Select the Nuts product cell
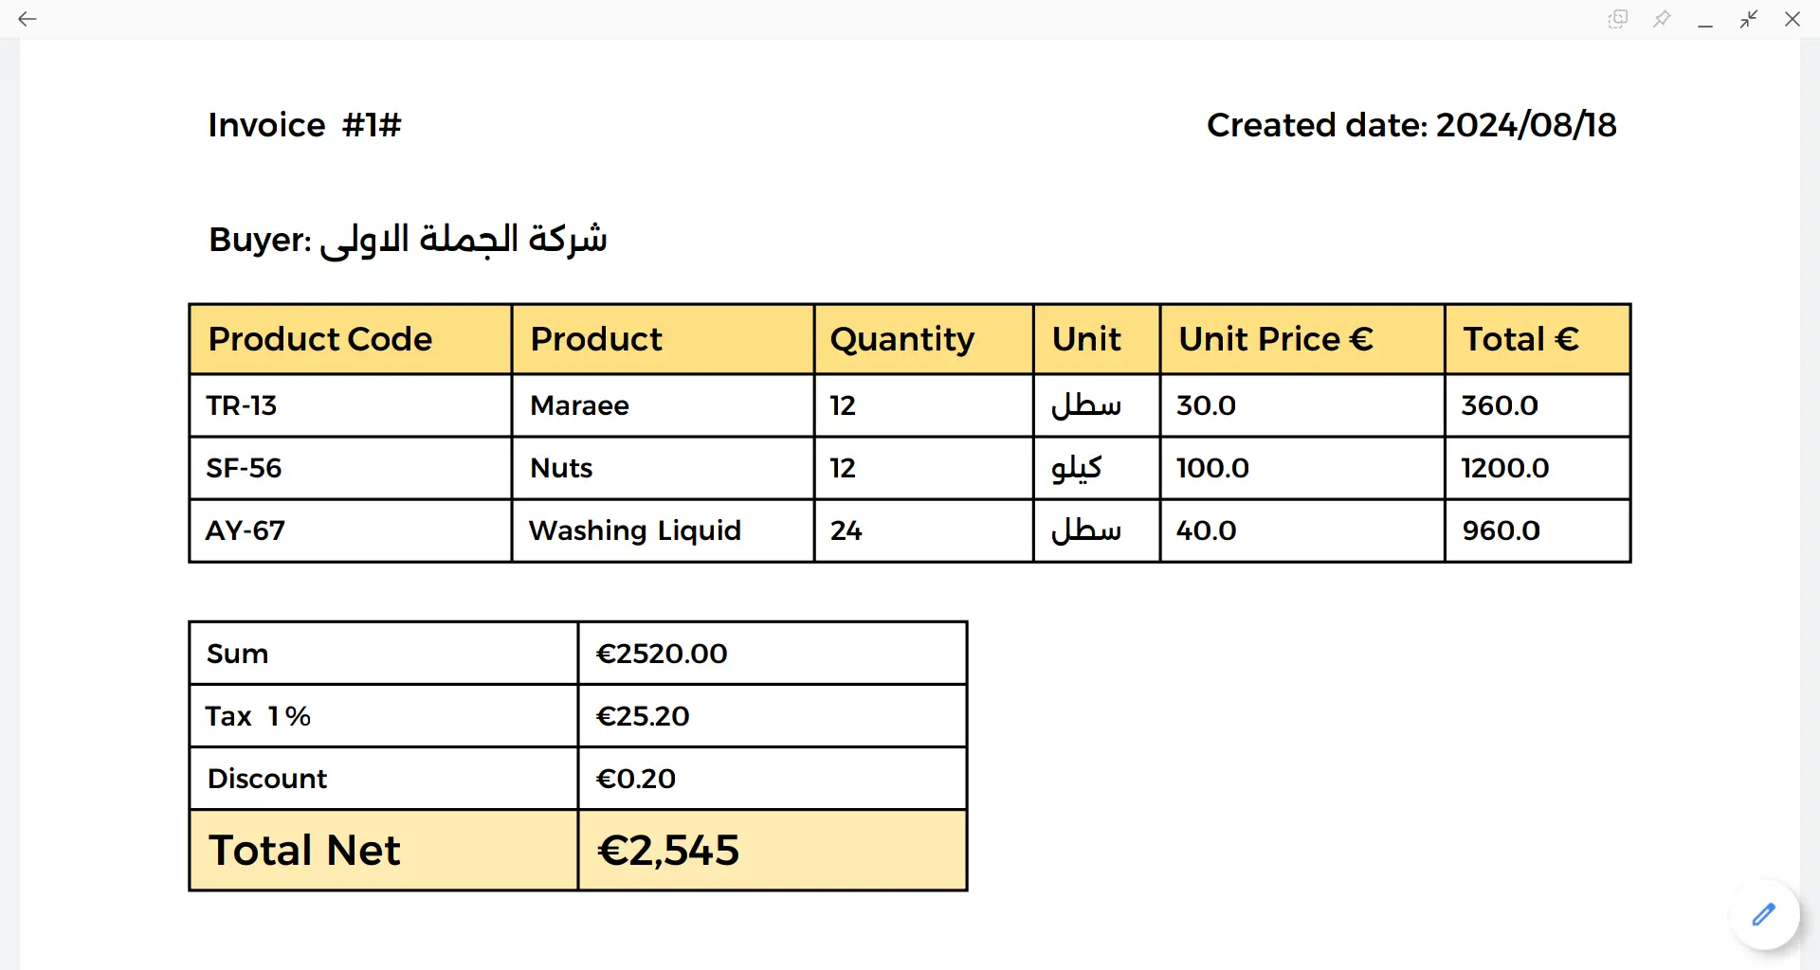Screen dimensions: 1820x970 tap(663, 468)
